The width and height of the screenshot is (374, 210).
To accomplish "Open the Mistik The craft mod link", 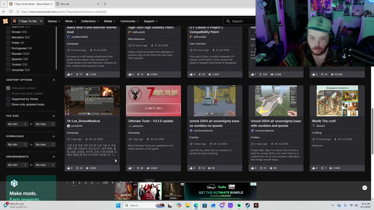I will click(324, 121).
